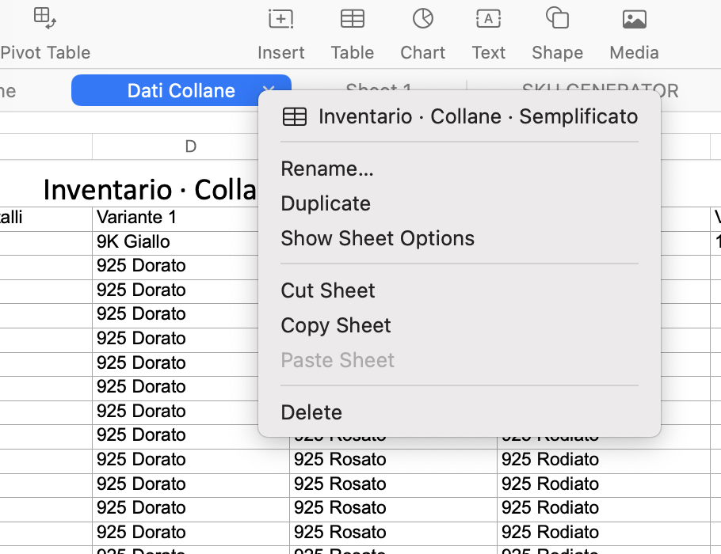Delete the sheet via context menu
This screenshot has height=554, width=721.
pos(311,412)
